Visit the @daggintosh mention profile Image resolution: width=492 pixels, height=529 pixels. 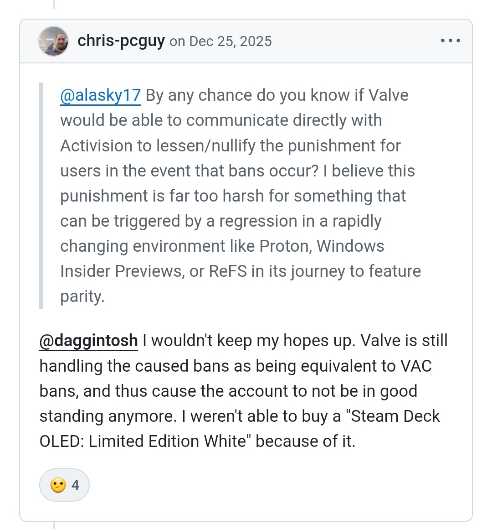[88, 341]
